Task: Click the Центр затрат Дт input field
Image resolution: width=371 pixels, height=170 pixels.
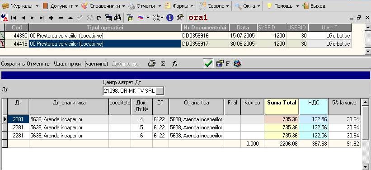Action: (130, 91)
